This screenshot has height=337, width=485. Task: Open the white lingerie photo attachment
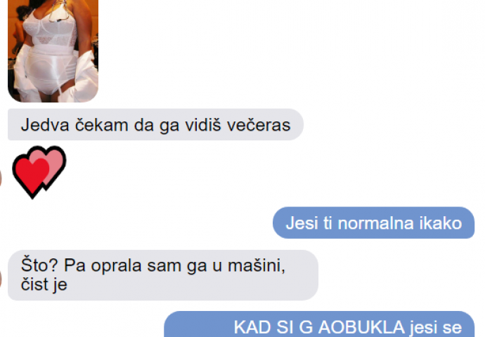[x=53, y=51]
